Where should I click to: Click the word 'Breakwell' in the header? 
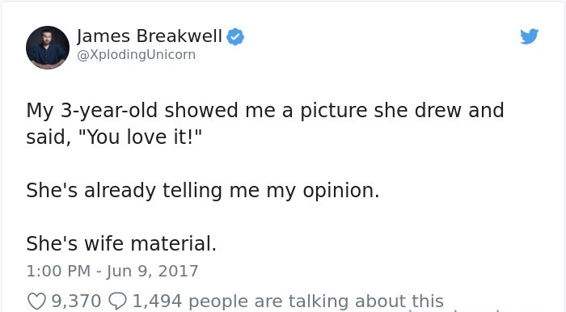tap(180, 36)
